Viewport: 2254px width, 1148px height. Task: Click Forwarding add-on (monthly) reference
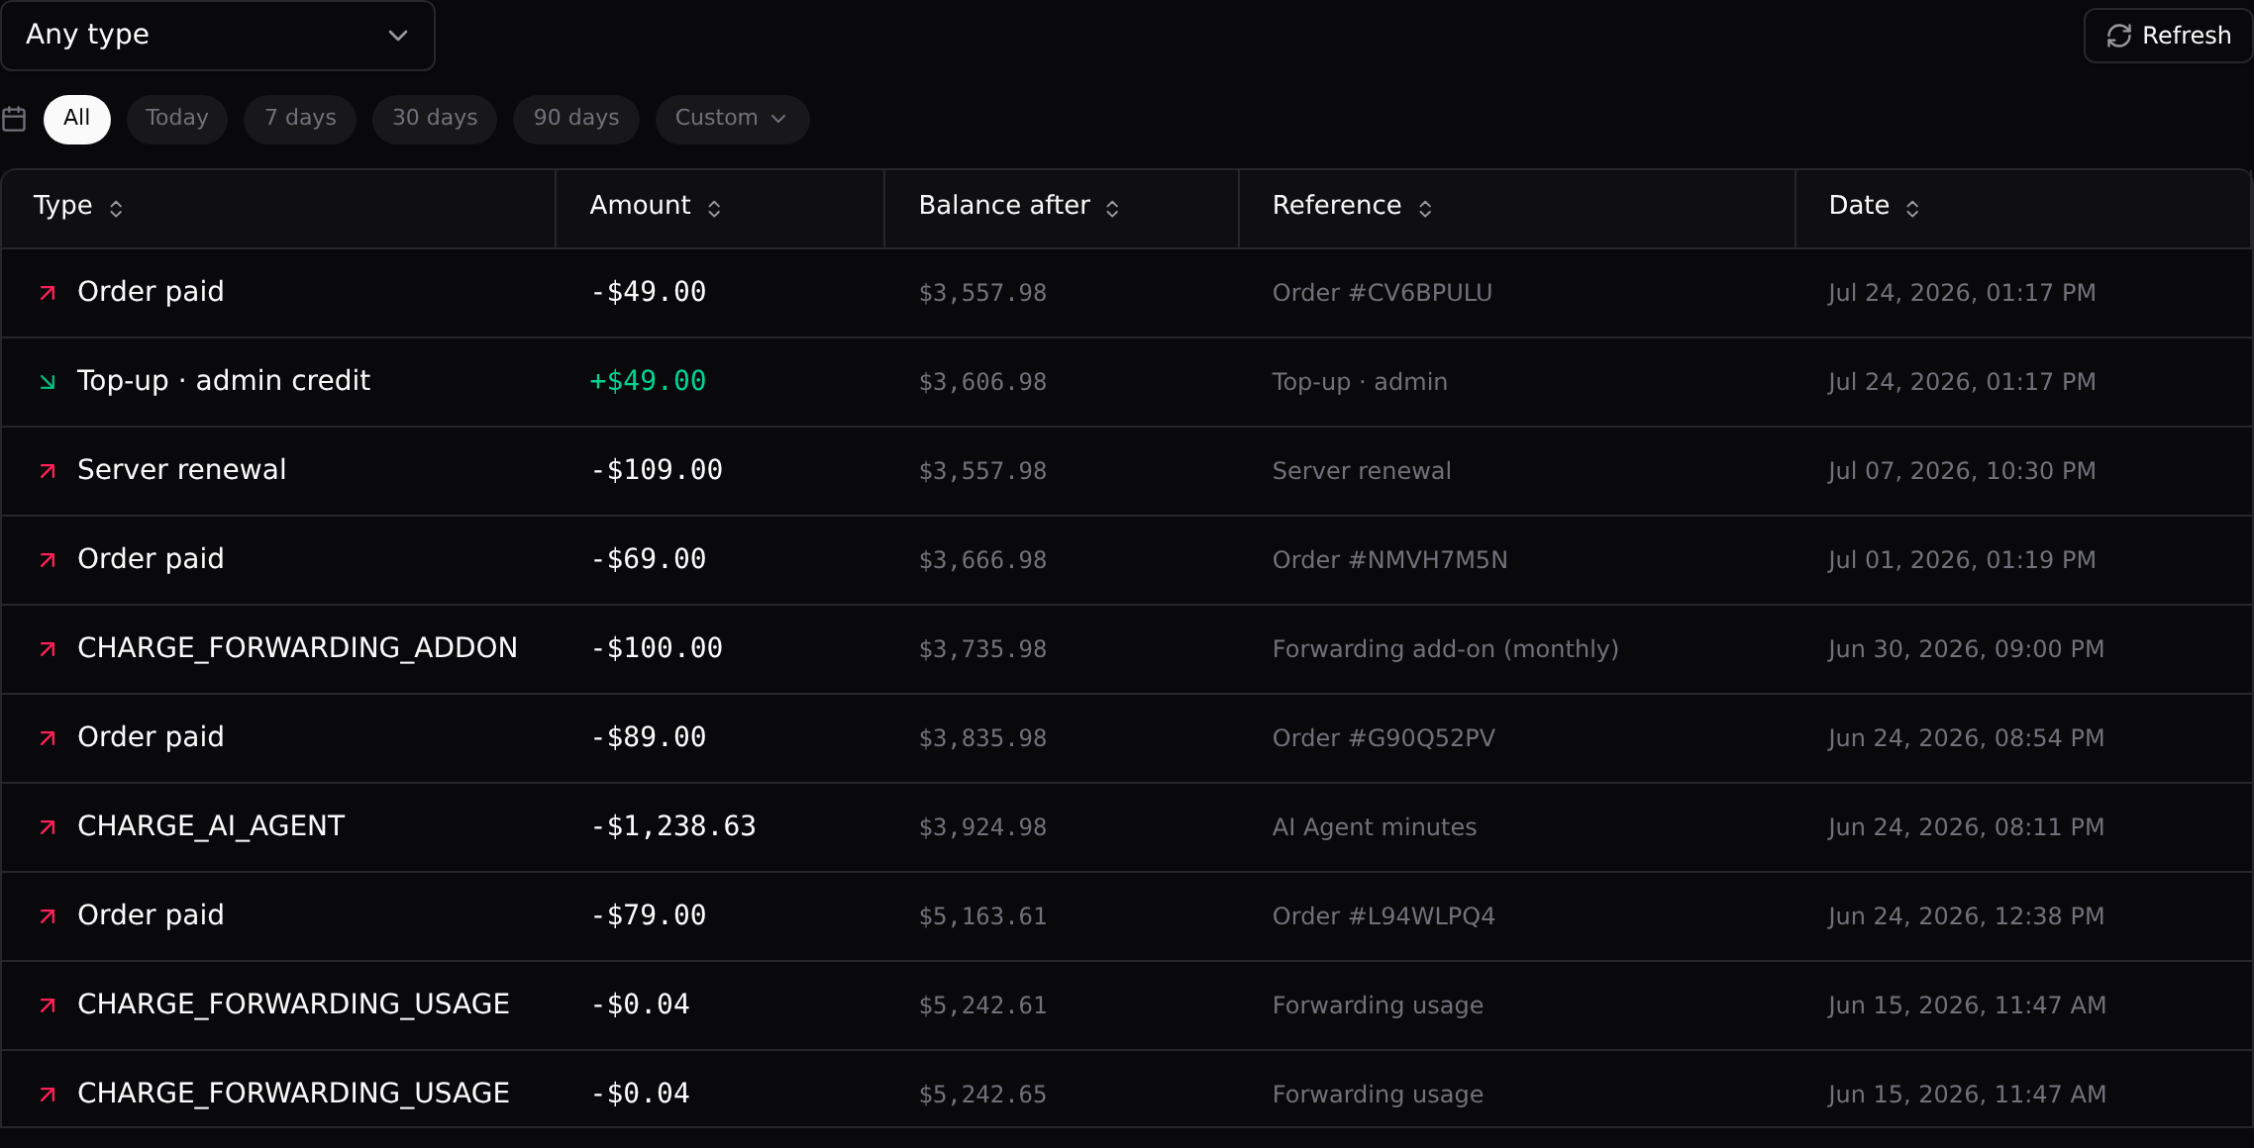1445,649
